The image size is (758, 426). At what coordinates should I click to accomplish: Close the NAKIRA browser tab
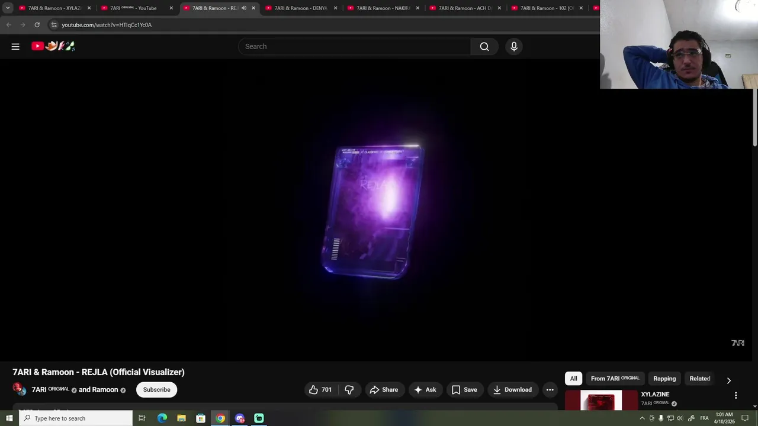pyautogui.click(x=417, y=8)
